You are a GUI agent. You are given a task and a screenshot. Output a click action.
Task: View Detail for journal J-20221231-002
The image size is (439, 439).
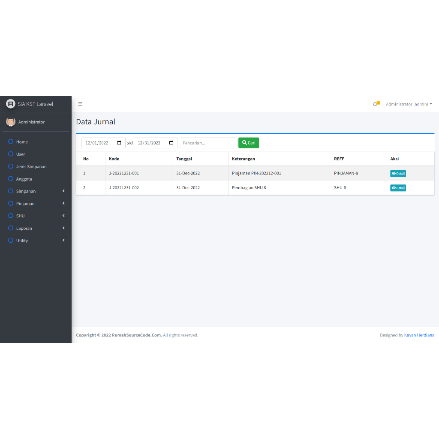[x=398, y=188]
